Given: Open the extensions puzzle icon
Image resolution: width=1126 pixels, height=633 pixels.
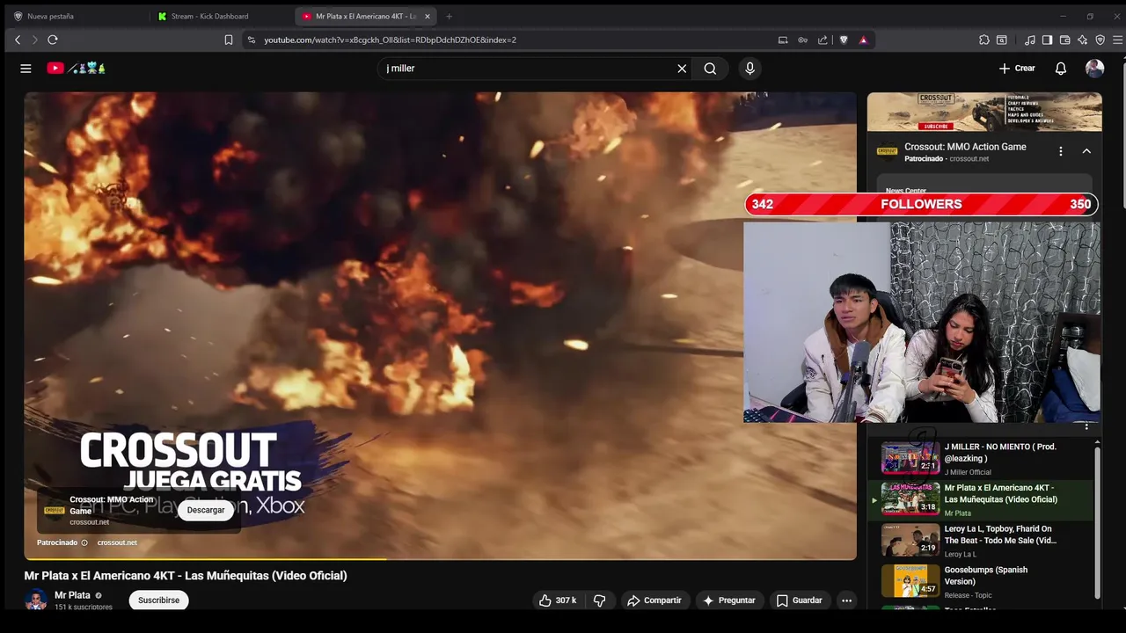Looking at the screenshot, I should point(984,40).
